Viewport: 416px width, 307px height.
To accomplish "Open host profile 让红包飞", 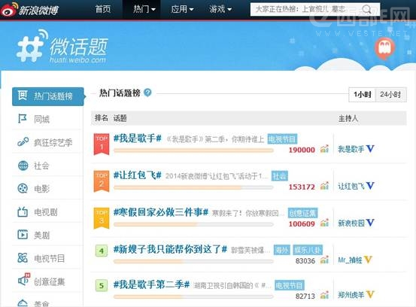I will (351, 186).
